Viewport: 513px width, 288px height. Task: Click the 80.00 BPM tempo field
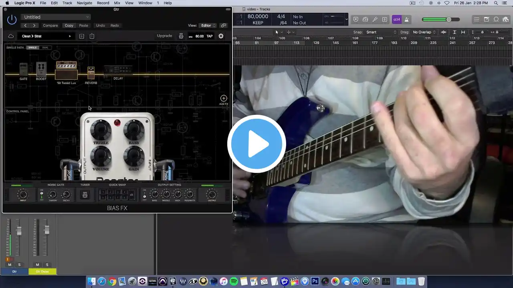click(199, 36)
